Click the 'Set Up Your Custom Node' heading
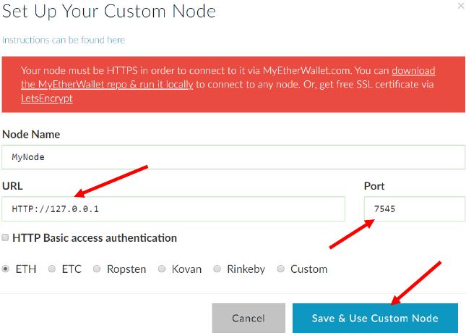This screenshot has height=333, width=466. [x=109, y=12]
